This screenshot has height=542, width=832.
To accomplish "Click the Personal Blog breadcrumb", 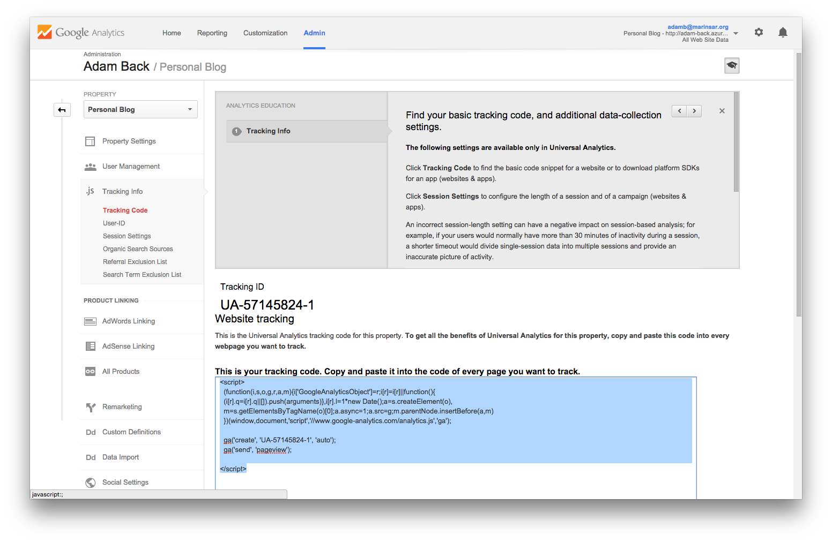I will pos(193,67).
